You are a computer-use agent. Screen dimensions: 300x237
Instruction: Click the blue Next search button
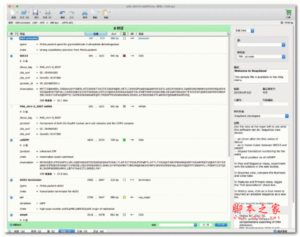coord(221,225)
